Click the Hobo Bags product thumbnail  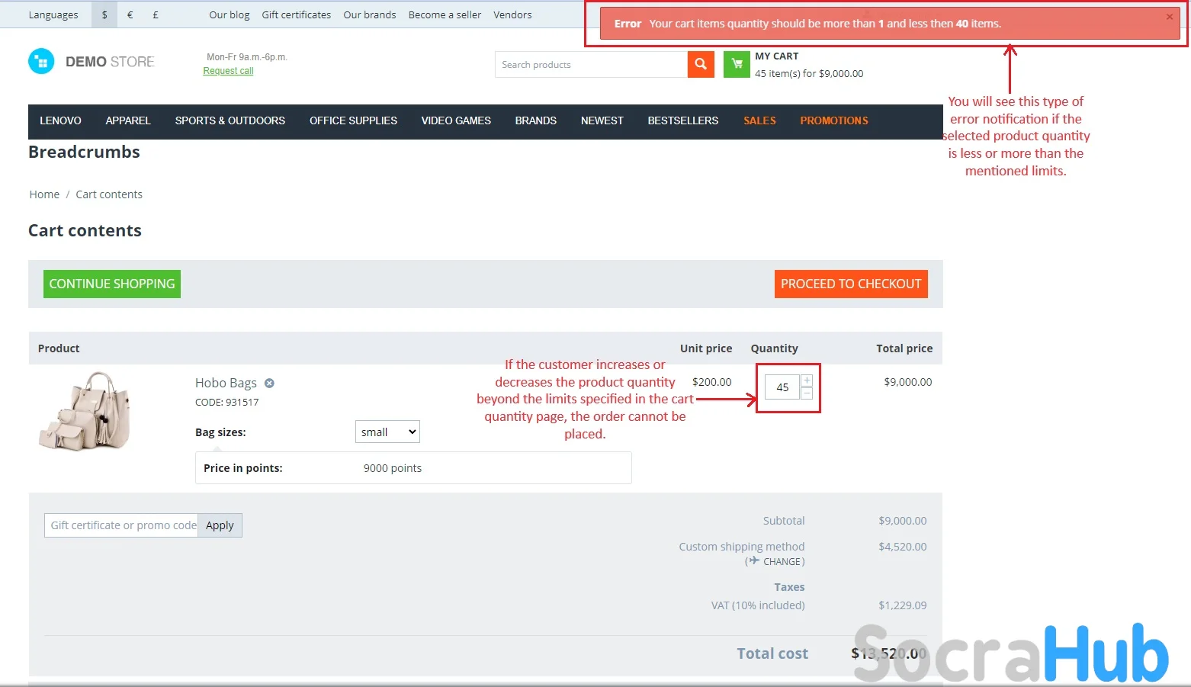click(85, 411)
